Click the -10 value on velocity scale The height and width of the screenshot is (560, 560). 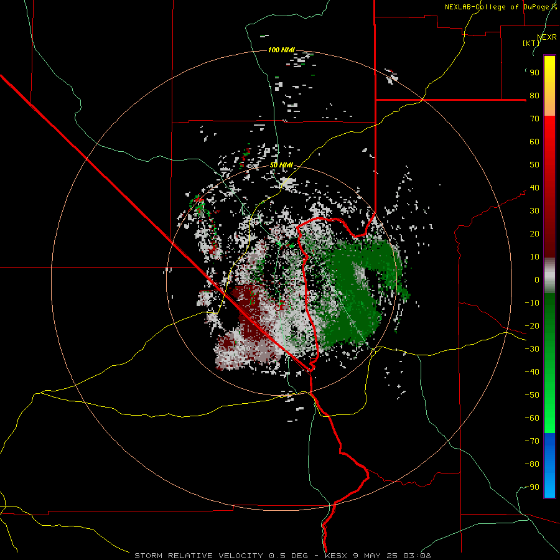tap(532, 303)
